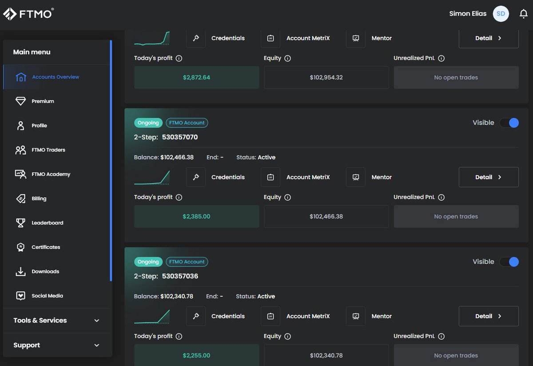Click the equity chart thumbnail for account 530357036

152,316
